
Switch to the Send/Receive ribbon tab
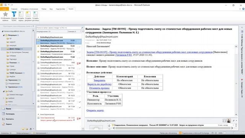[x=29, y=9]
